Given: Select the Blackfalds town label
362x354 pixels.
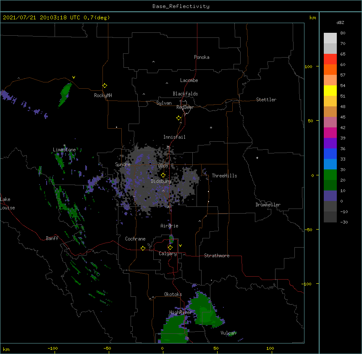Looking at the screenshot, I should tap(185, 94).
